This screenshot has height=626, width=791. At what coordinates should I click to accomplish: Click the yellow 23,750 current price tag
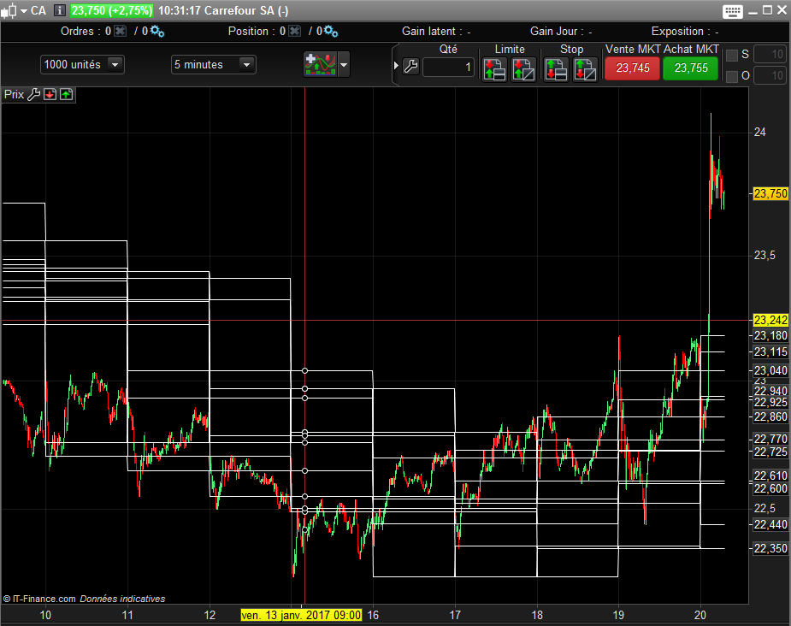[770, 193]
